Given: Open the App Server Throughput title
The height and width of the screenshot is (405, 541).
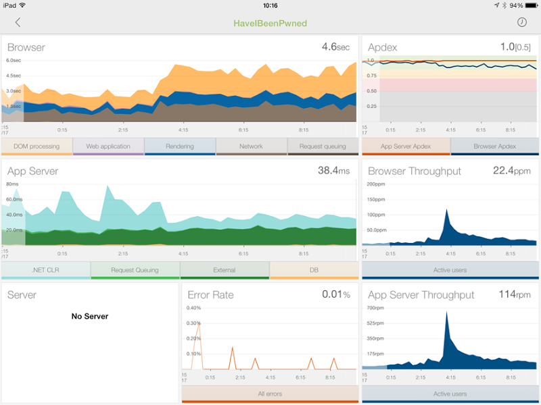Looking at the screenshot, I should (421, 295).
